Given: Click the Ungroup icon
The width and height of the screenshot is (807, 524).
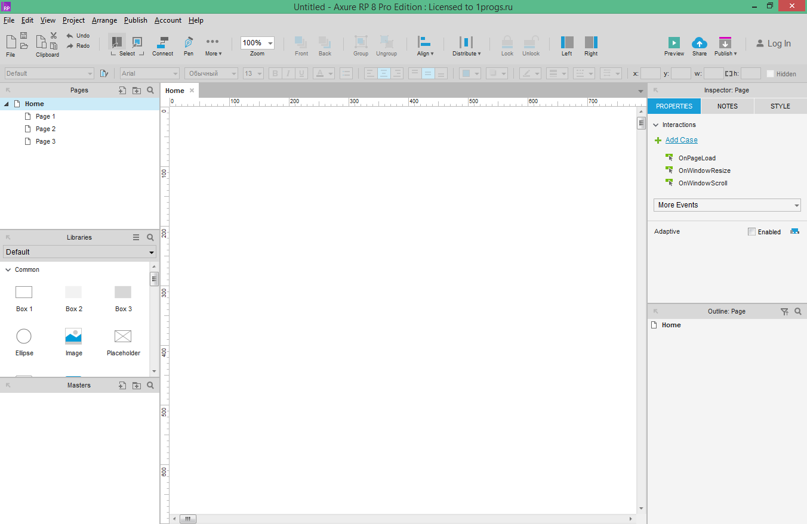Looking at the screenshot, I should (x=387, y=42).
